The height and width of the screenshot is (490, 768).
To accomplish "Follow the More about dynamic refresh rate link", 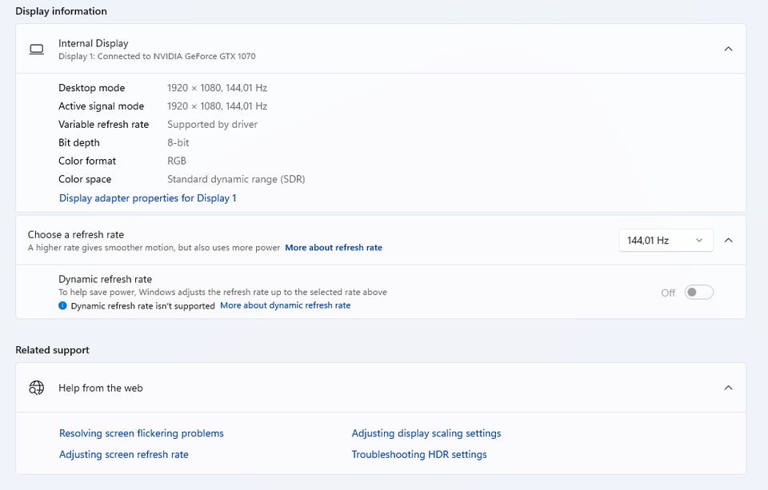I will [285, 305].
